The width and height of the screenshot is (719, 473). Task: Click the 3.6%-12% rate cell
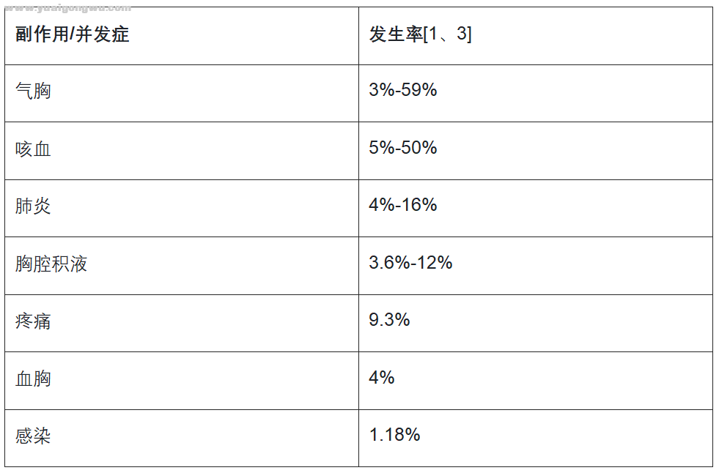536,266
